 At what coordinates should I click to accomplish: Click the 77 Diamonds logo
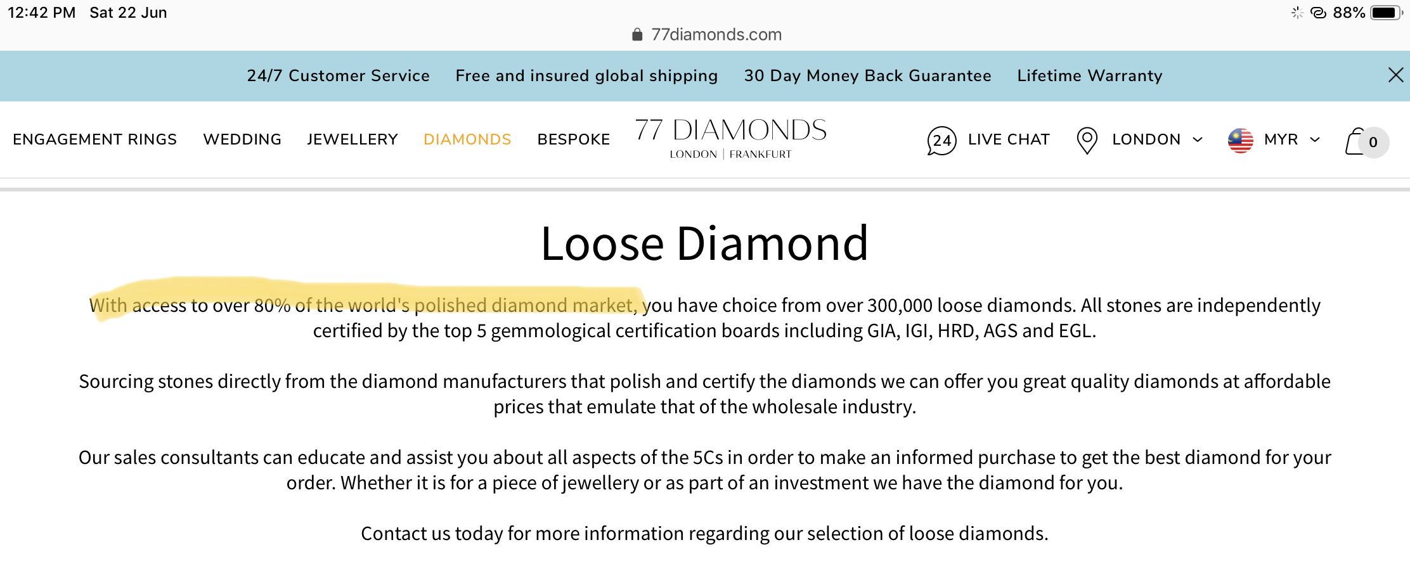tap(730, 138)
